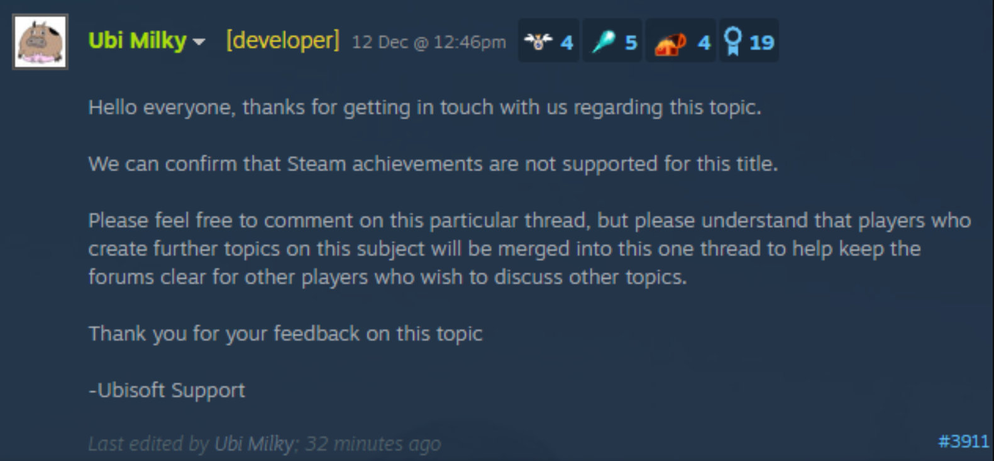Click the blue ribbon award icon
The width and height of the screenshot is (994, 461).
coord(732,42)
